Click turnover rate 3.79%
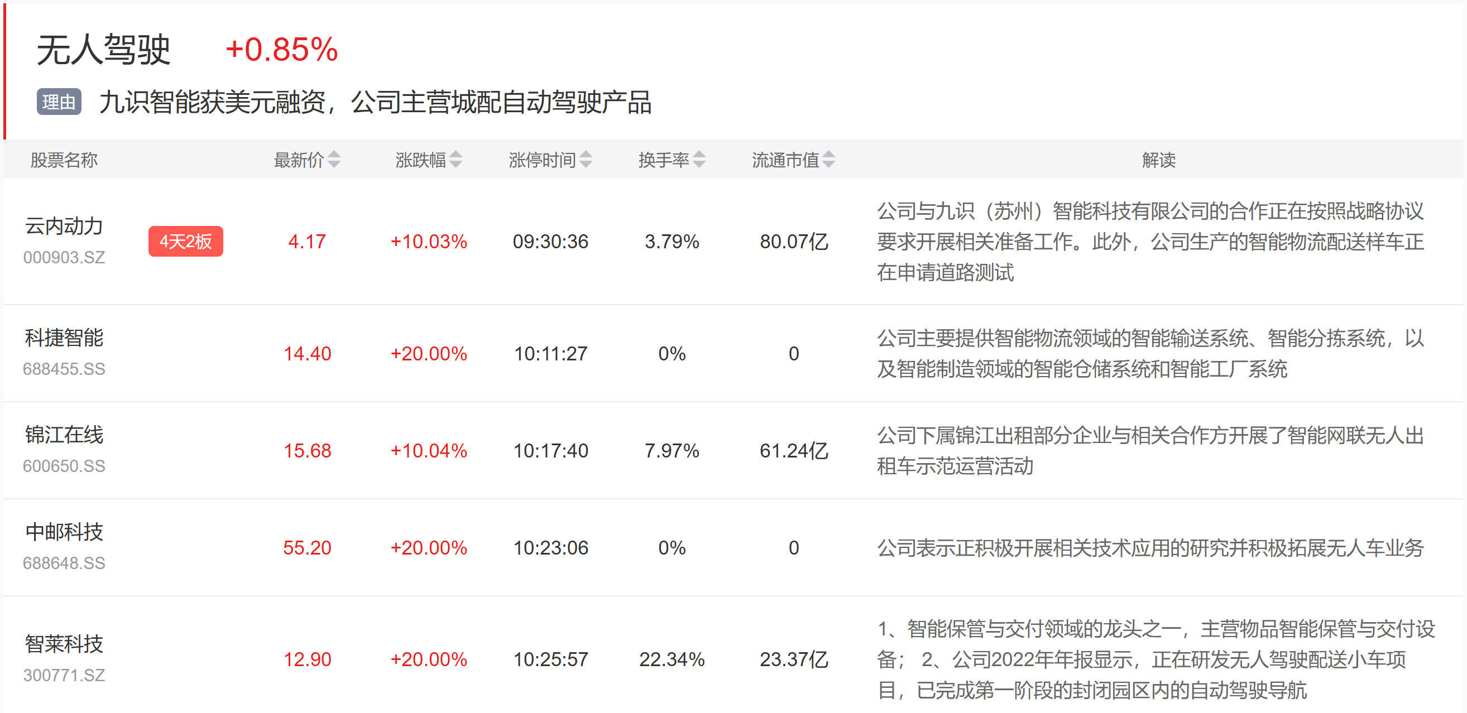 [672, 241]
